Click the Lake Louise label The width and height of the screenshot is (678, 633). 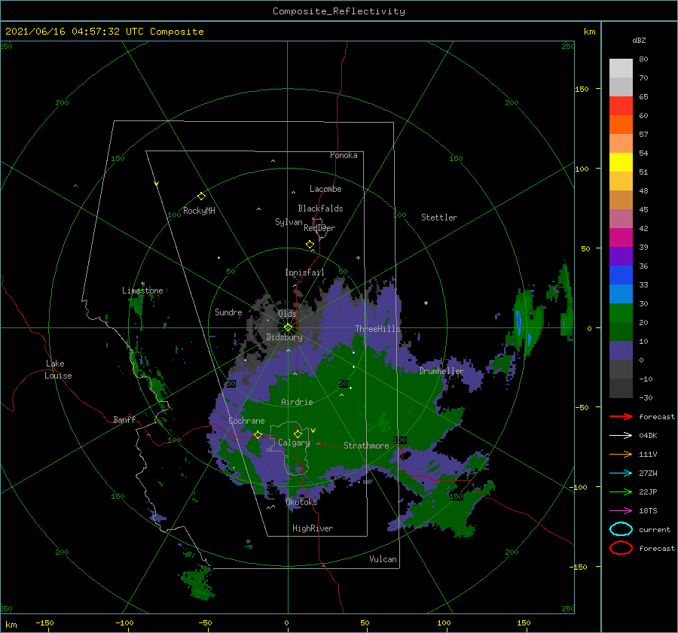(x=58, y=370)
